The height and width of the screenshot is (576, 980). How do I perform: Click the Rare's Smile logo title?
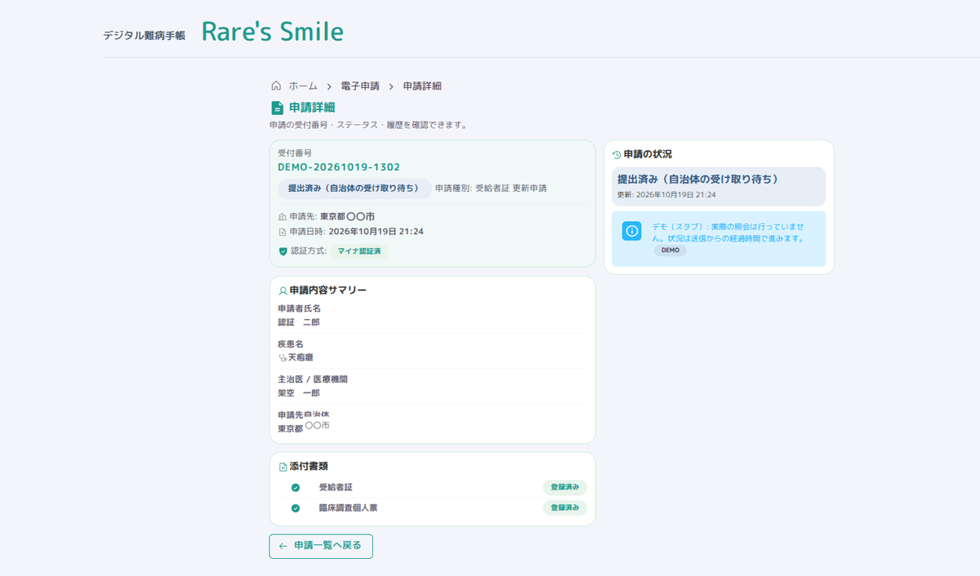[272, 32]
